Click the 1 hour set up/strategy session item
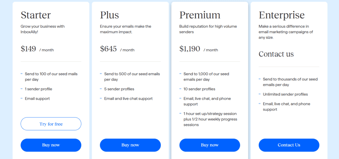This screenshot has height=159, width=339. (210, 119)
